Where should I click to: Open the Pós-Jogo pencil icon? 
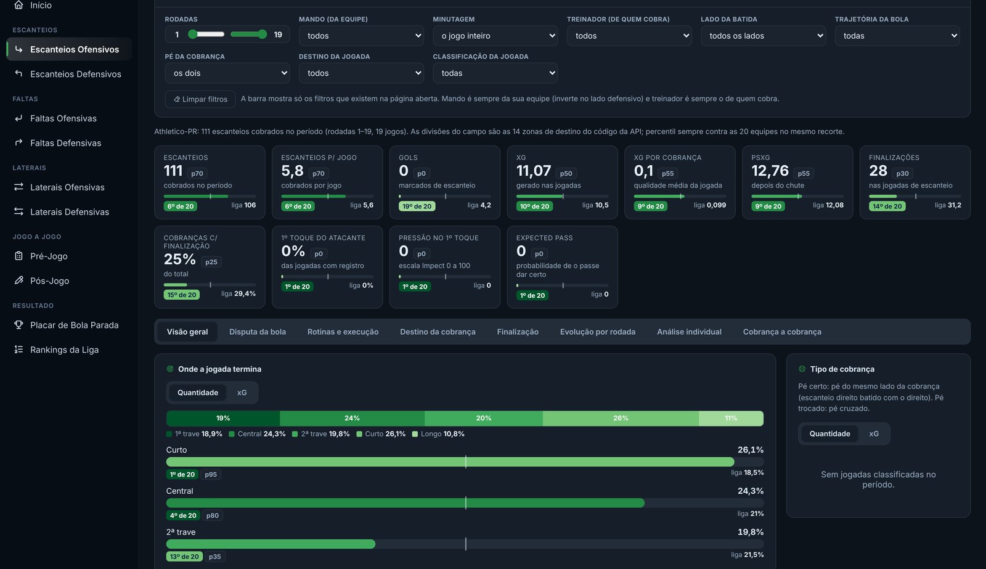(18, 281)
